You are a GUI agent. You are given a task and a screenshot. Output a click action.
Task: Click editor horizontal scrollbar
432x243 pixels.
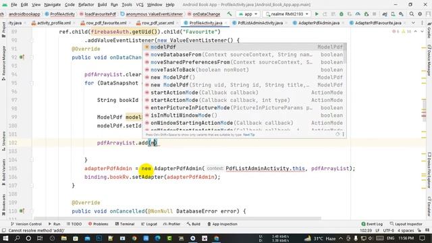[x=178, y=219]
